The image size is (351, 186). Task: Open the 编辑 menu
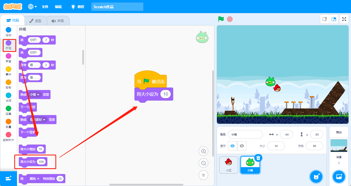tap(58, 7)
